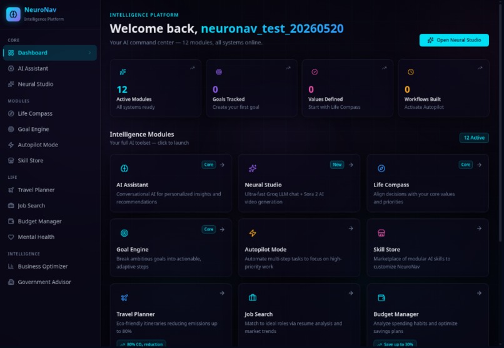
Task: Launch Job Search via its card arrow
Action: (x=351, y=293)
